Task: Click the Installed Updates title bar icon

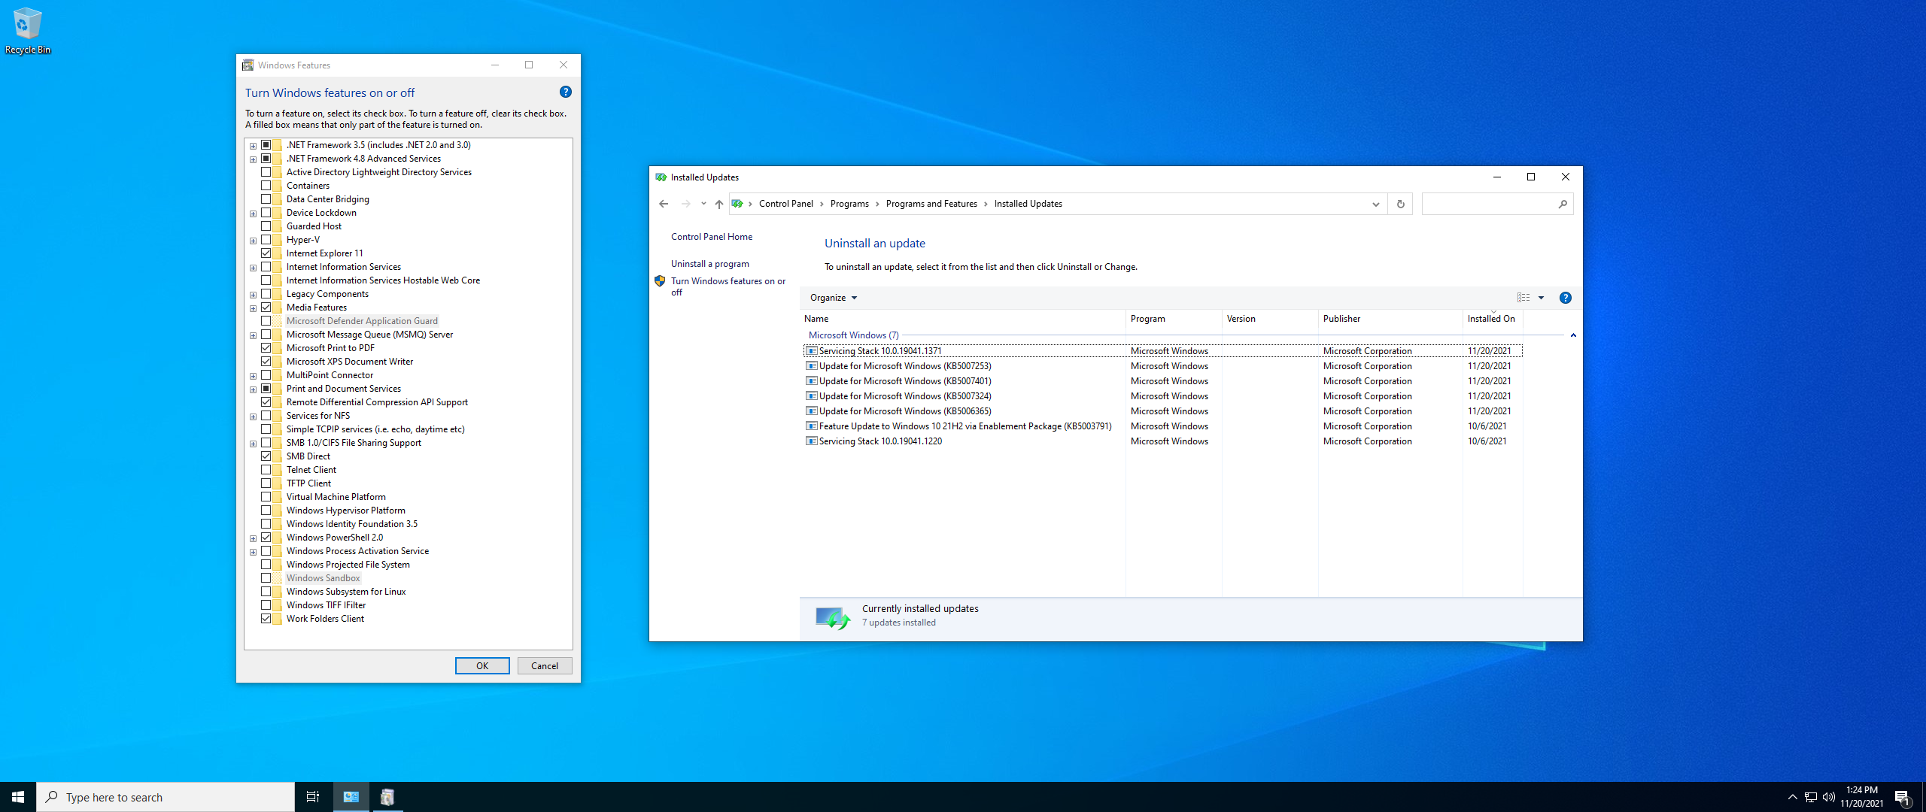Action: [x=661, y=177]
